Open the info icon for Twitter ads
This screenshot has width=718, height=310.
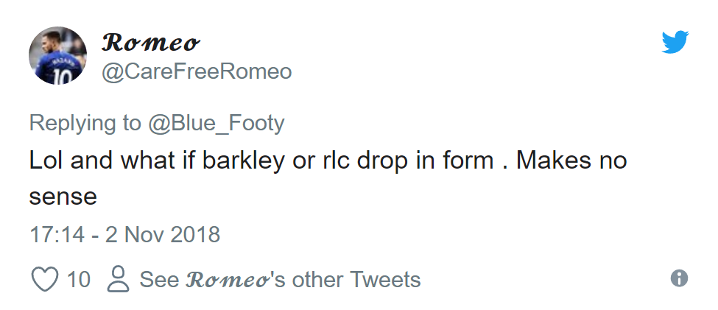[680, 278]
